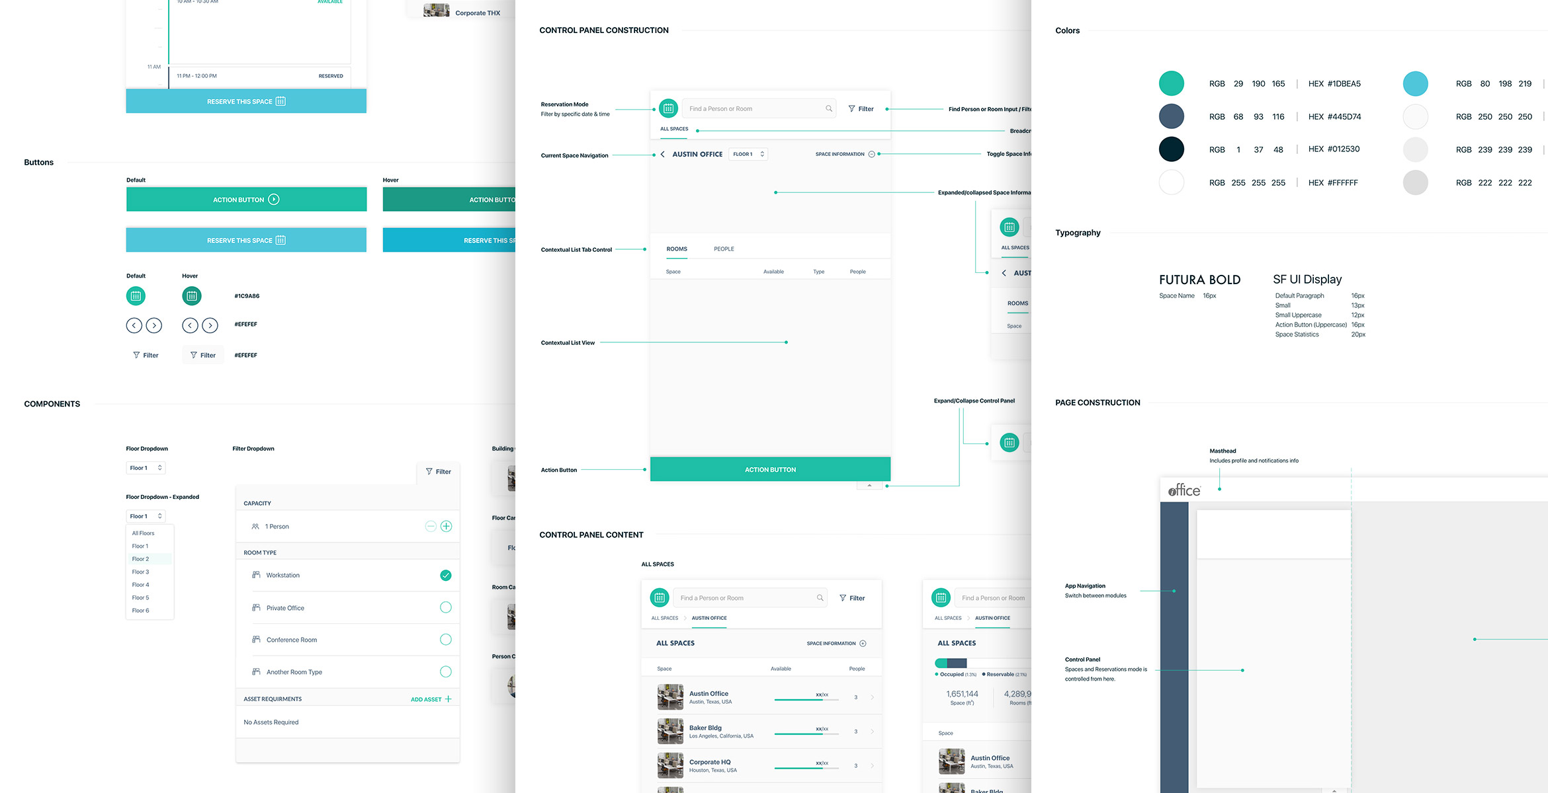Viewport: 1548px width, 793px height.
Task: Click the ACTION BUTTON in control panel
Action: tap(771, 469)
